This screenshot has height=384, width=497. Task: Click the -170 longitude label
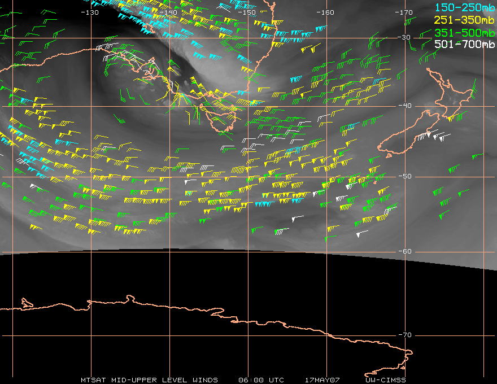coord(404,12)
